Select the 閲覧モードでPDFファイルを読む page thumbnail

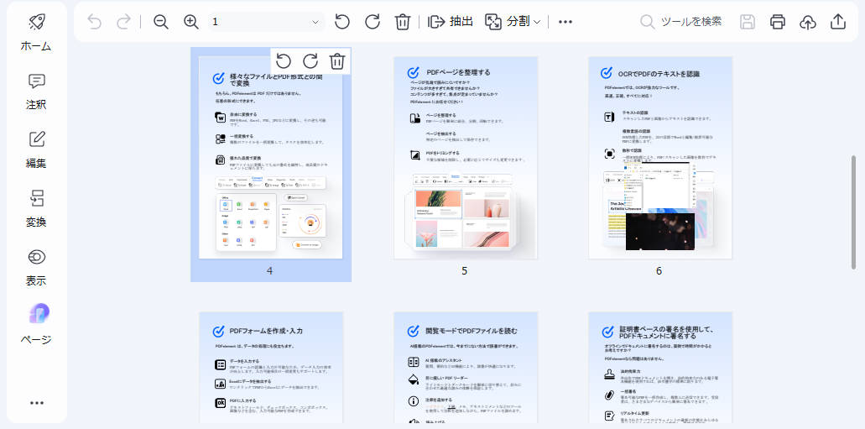[x=466, y=368]
